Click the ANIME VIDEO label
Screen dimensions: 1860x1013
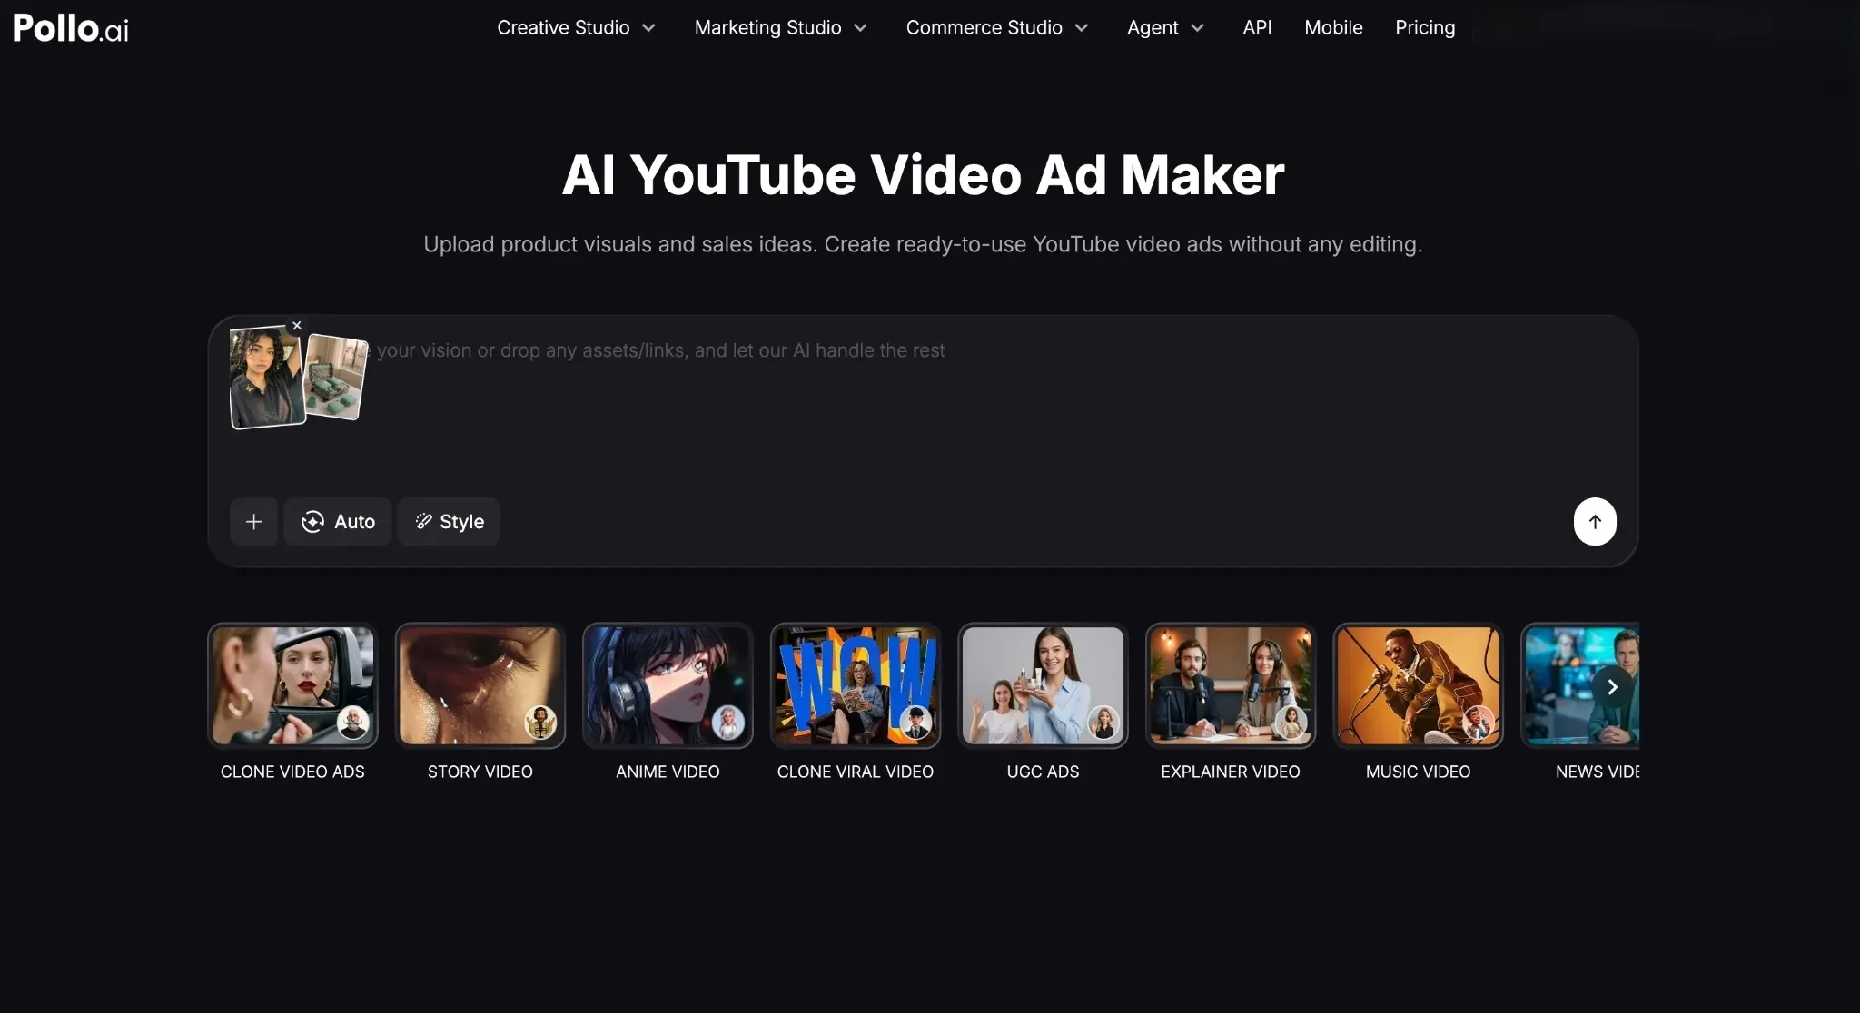668,772
